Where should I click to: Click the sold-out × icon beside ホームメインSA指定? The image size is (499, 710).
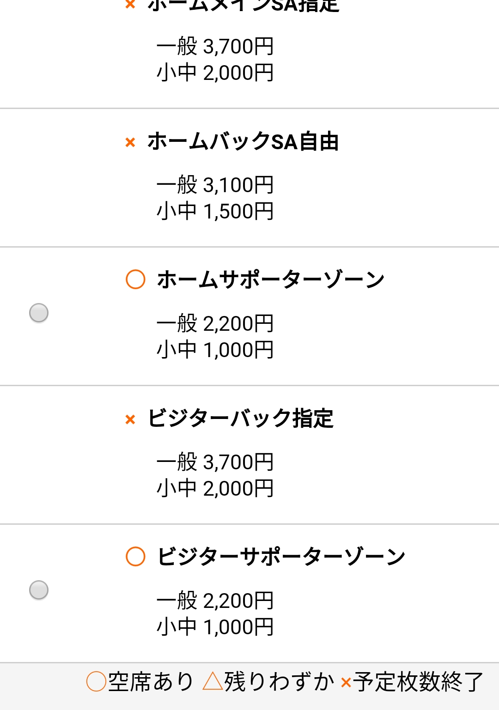(x=130, y=5)
